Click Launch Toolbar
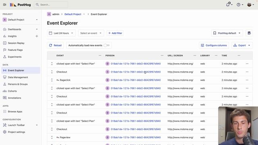Viewport: 258px width, 145px height. 16,125
